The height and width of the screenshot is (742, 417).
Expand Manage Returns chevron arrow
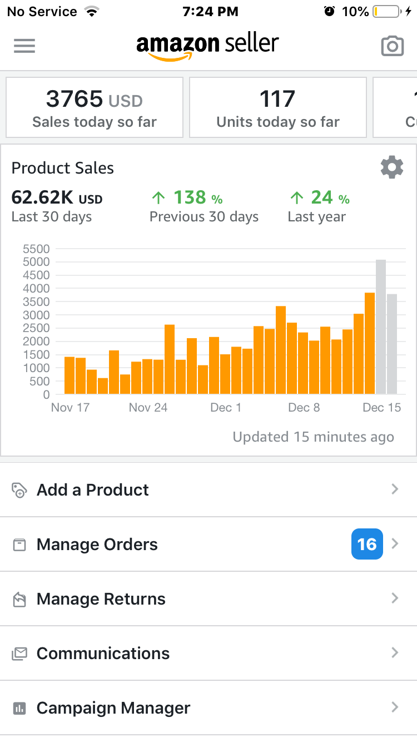395,598
